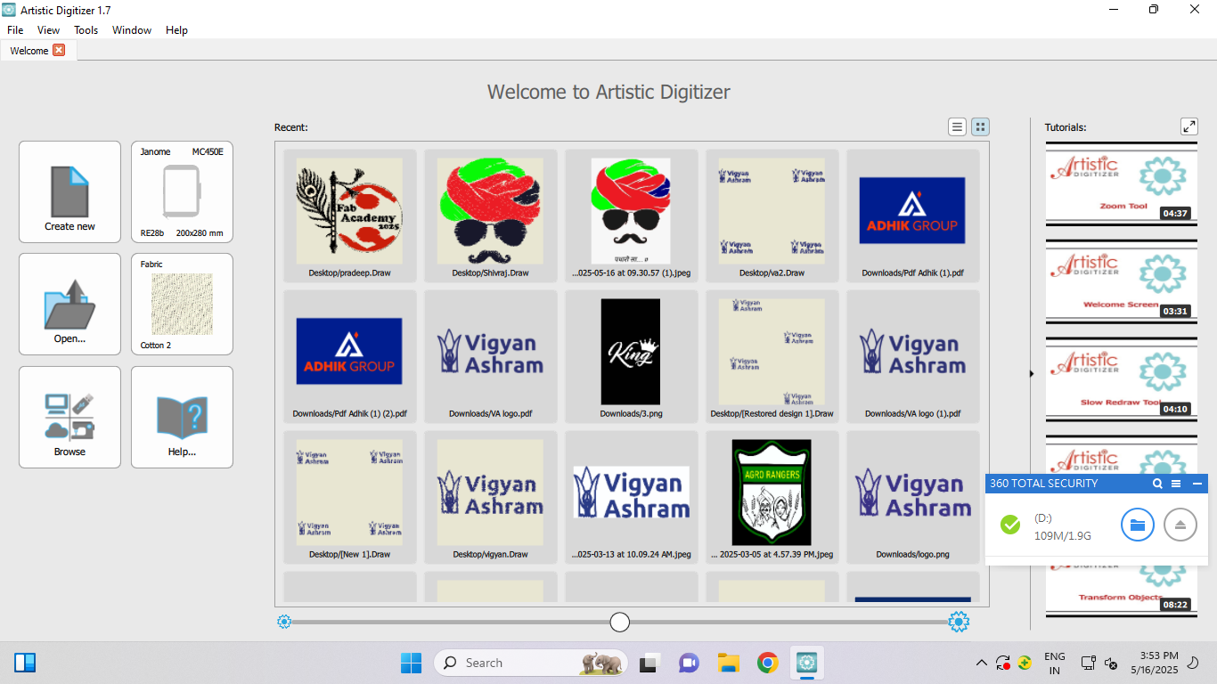The width and height of the screenshot is (1217, 684).
Task: Open the Task View taskbar button
Action: coord(649,663)
